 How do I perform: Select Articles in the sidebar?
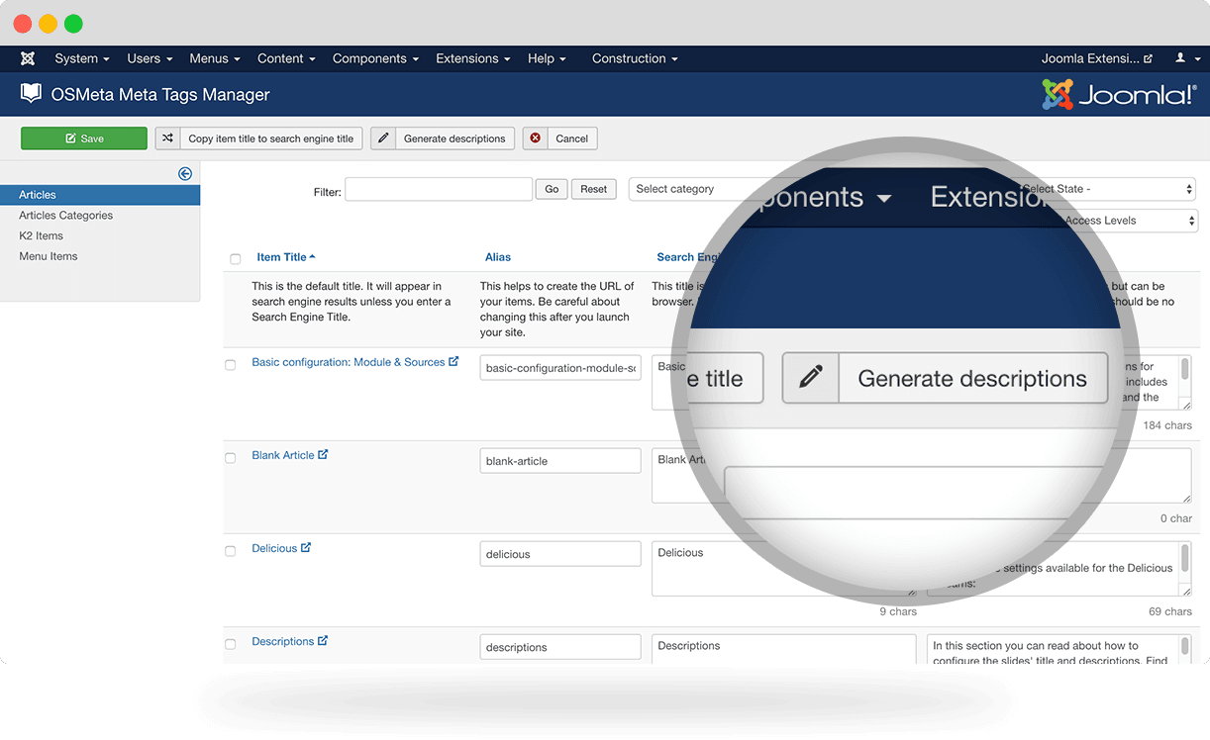click(x=100, y=195)
